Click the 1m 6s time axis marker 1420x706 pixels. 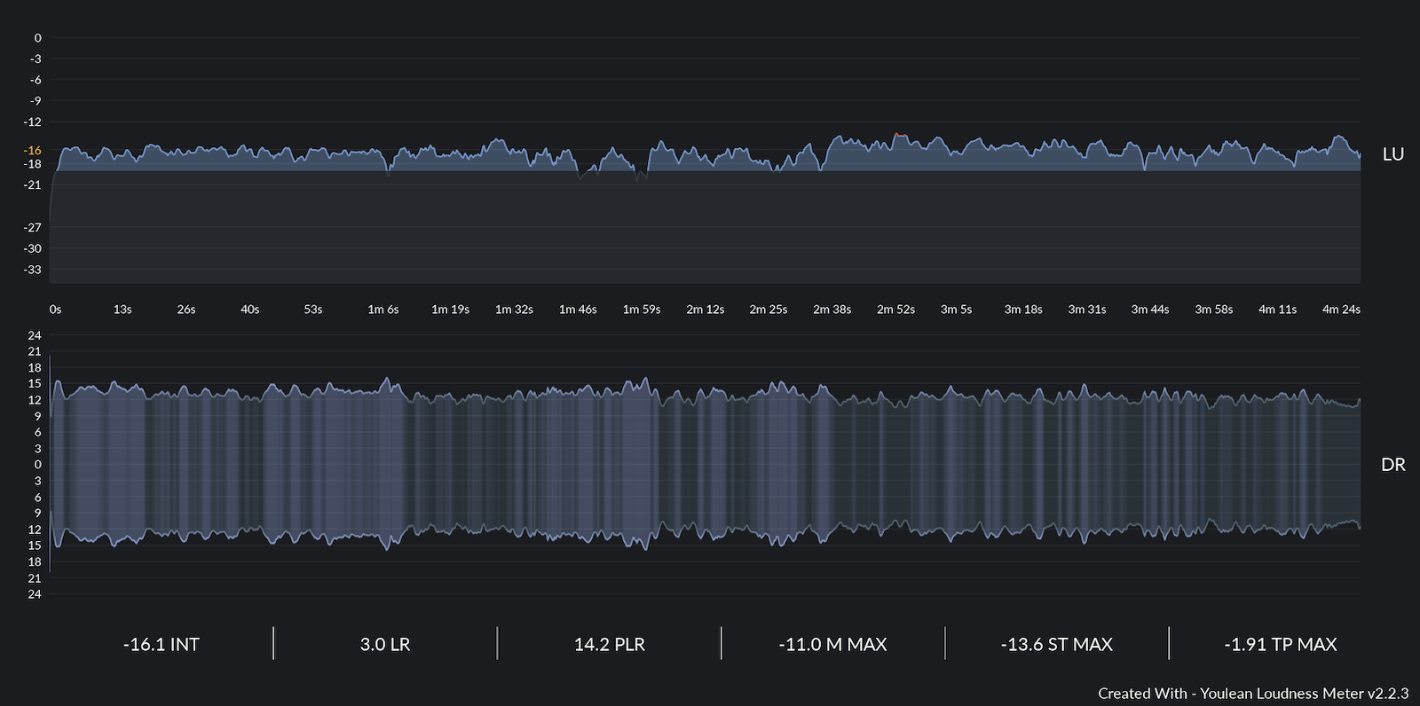click(x=383, y=310)
